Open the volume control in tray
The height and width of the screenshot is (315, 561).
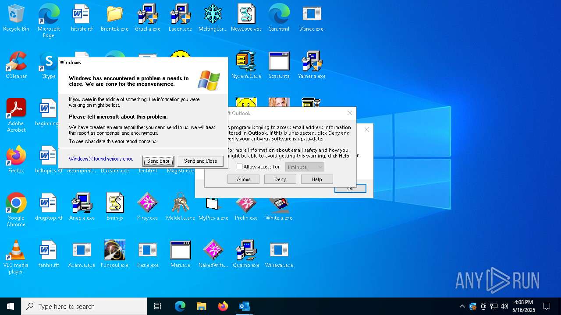504,306
